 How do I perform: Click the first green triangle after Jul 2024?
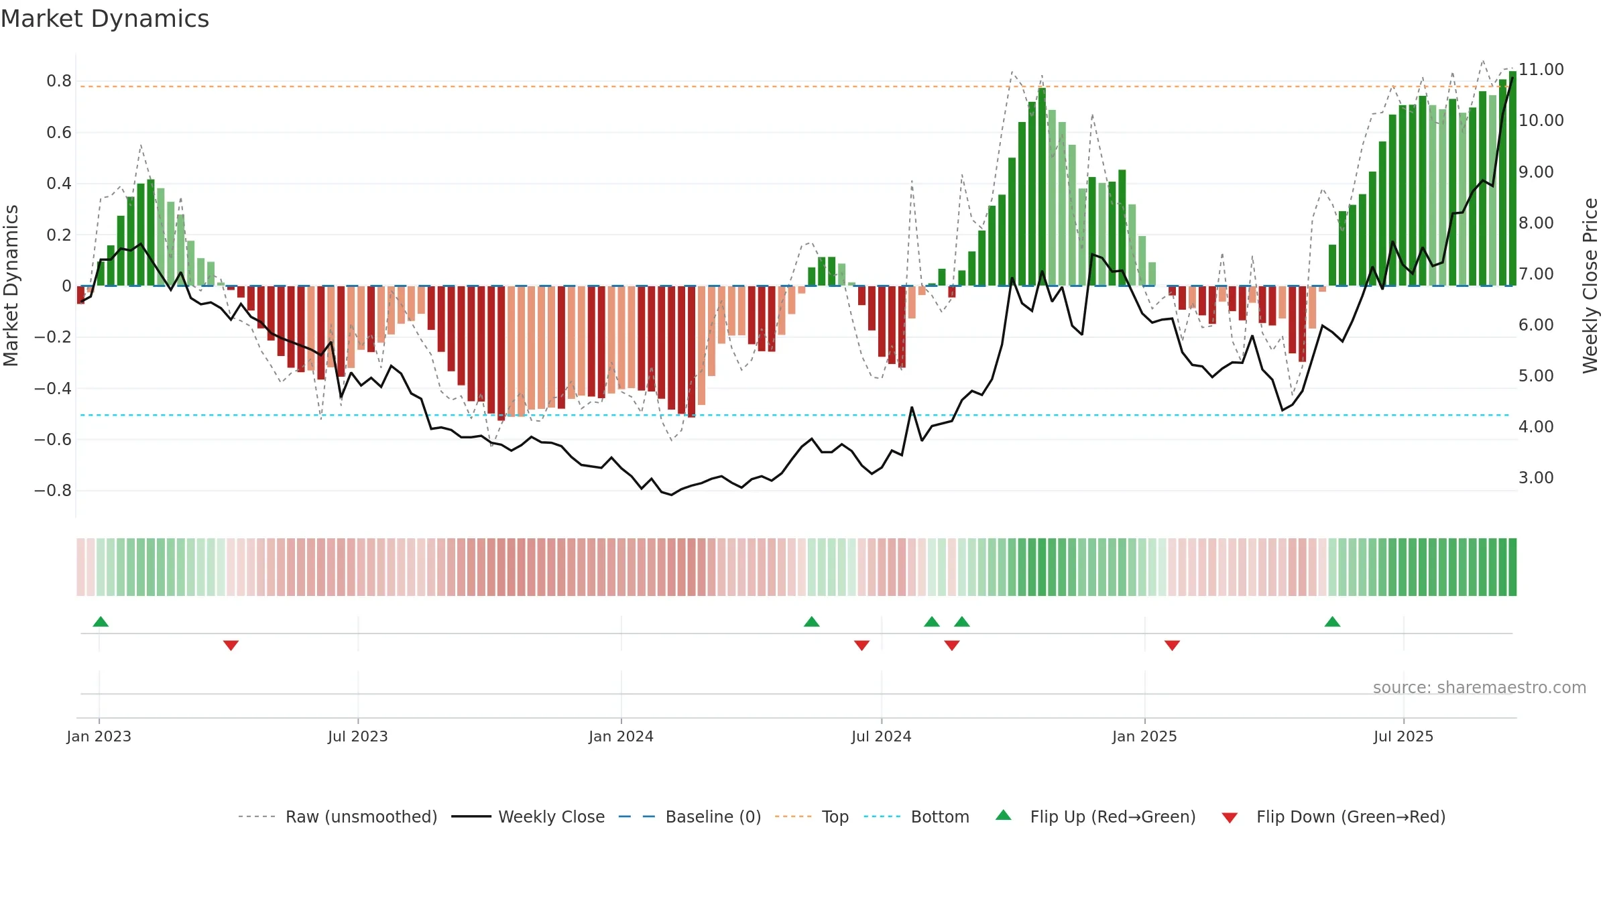pos(932,621)
